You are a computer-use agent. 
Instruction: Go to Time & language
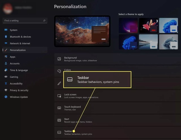25,70
